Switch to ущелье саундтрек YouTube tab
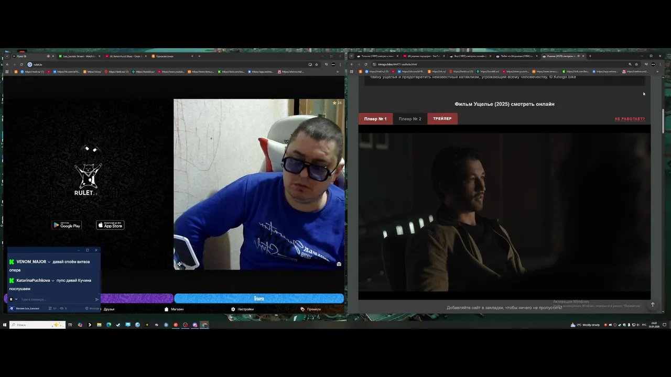Viewport: 671px width, 377px height. pyautogui.click(x=424, y=56)
